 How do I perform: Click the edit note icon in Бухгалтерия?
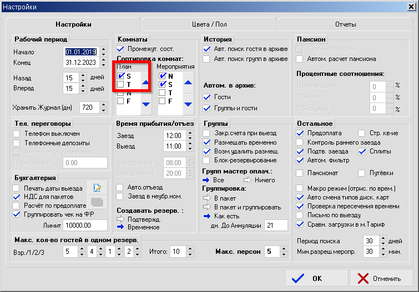[x=96, y=188]
